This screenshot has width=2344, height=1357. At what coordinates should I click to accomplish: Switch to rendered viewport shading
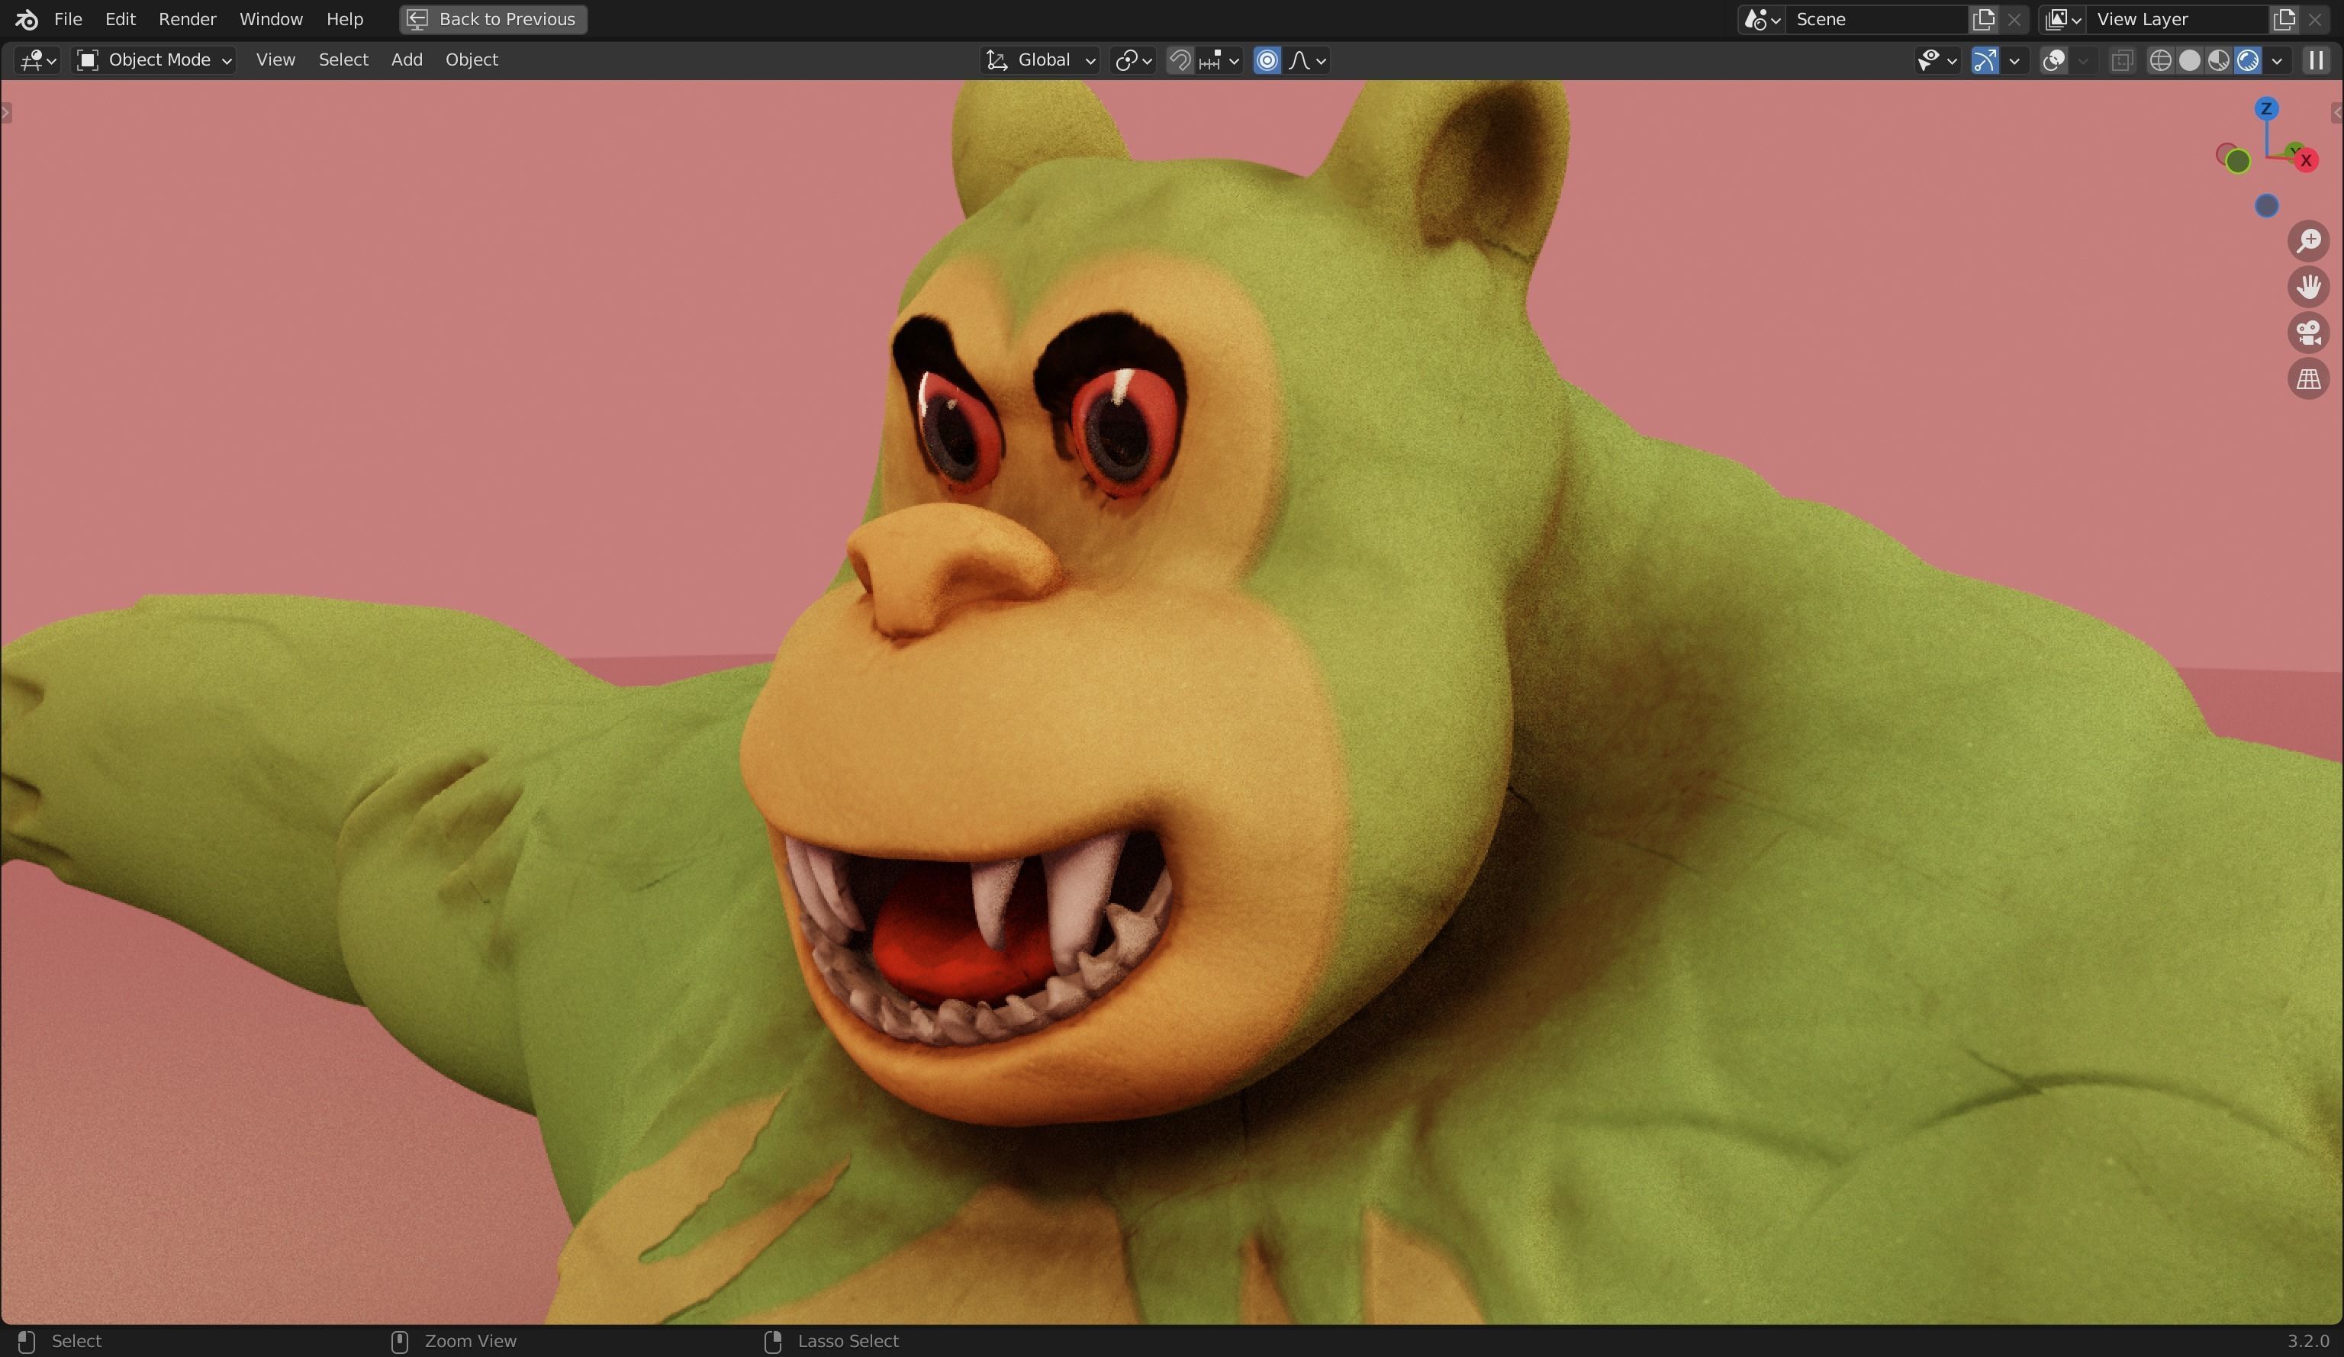click(x=2247, y=60)
